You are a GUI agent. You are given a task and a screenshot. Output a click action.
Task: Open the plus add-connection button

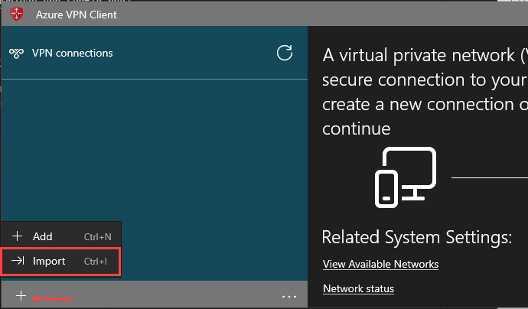click(21, 295)
